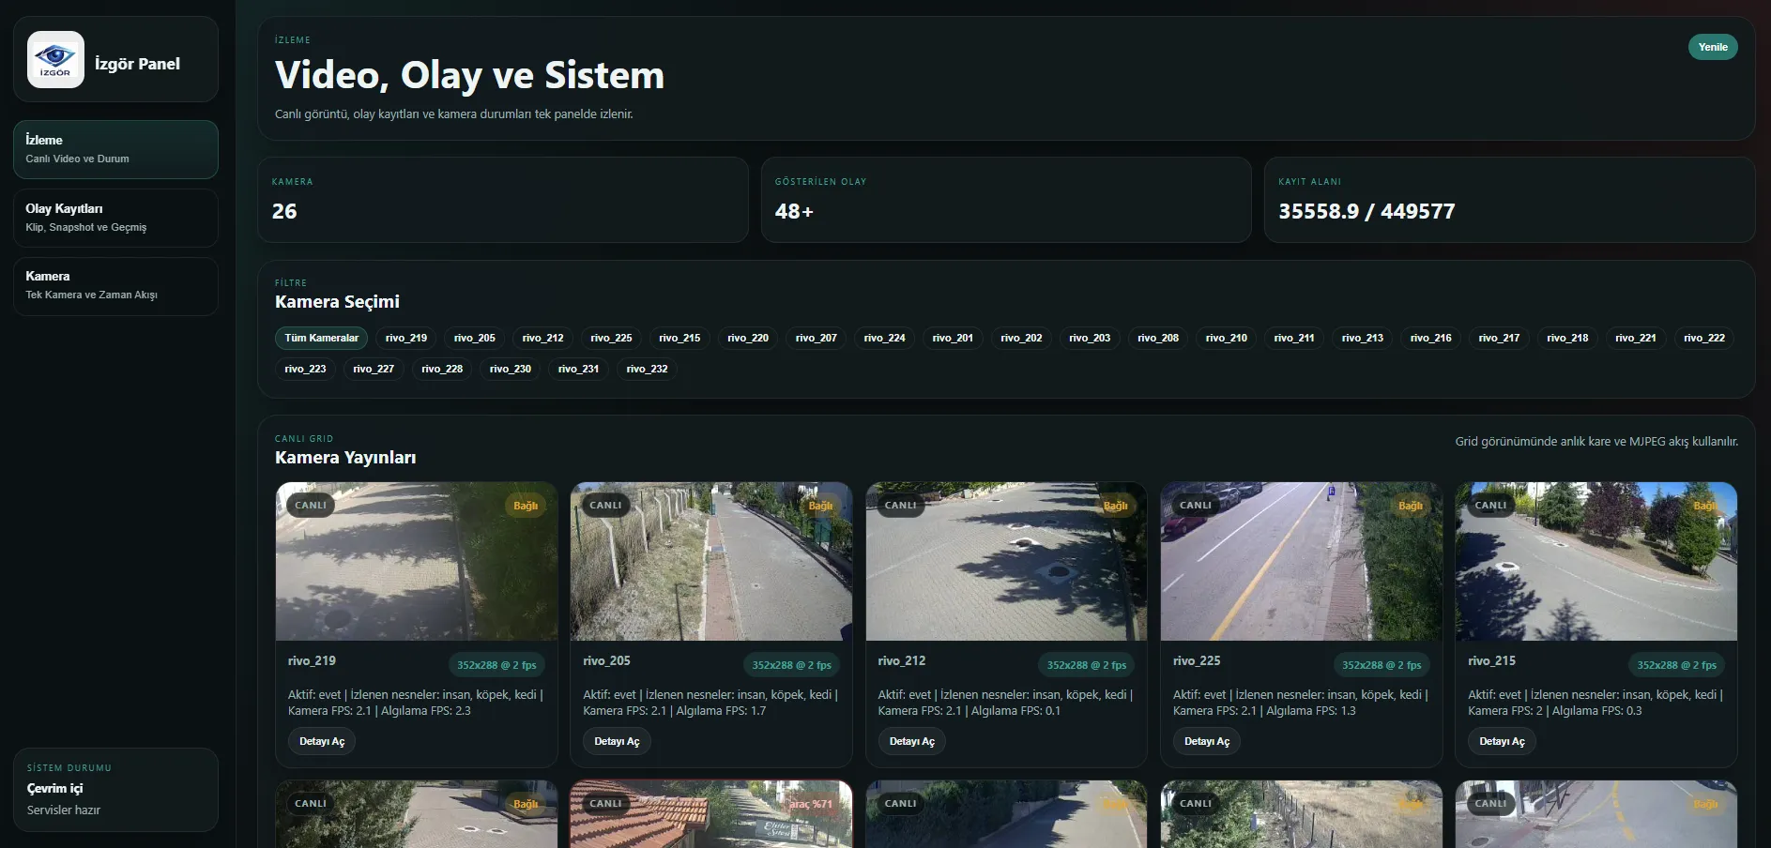View the rivo_212 live feed thumbnail
This screenshot has width=1771, height=848.
(1006, 561)
